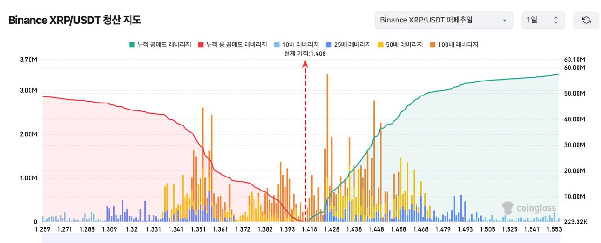This screenshot has width=601, height=243.
Task: Click the red swatch for 누적 롱 공매도 레버리지
Action: tap(201, 44)
